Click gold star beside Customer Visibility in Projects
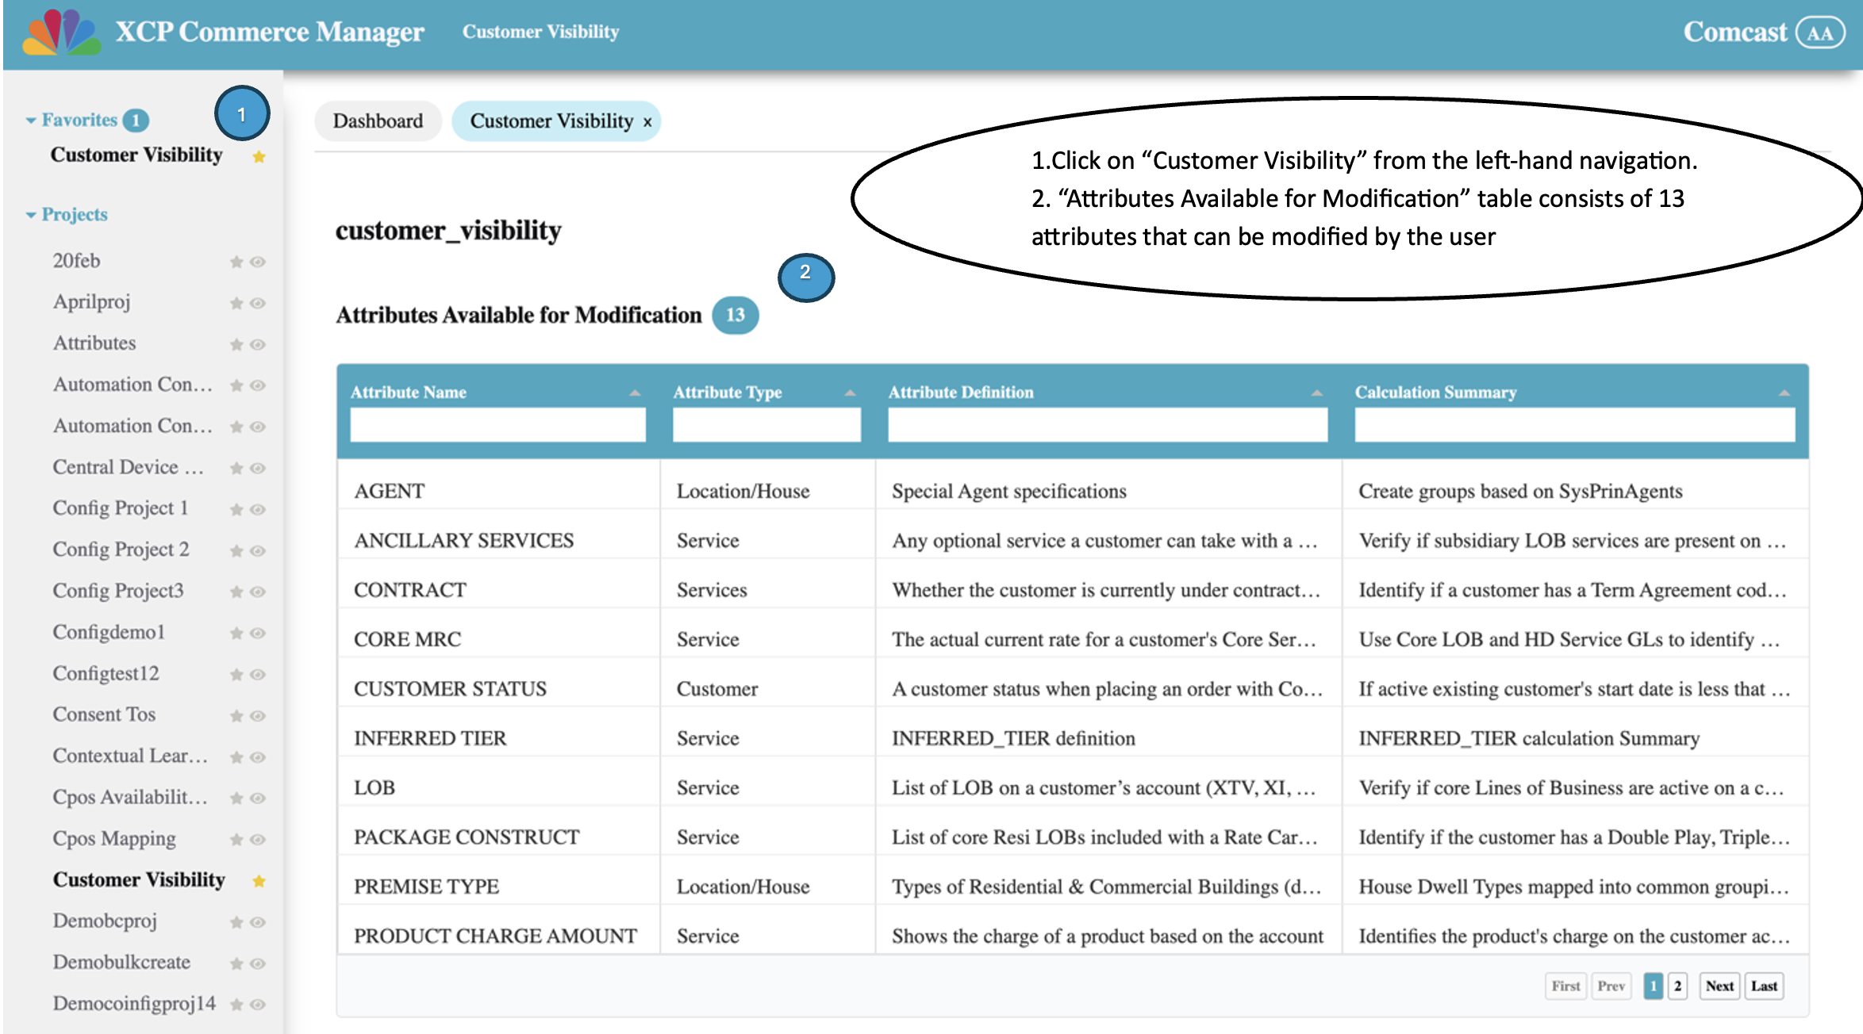This screenshot has width=1863, height=1034. [x=259, y=881]
